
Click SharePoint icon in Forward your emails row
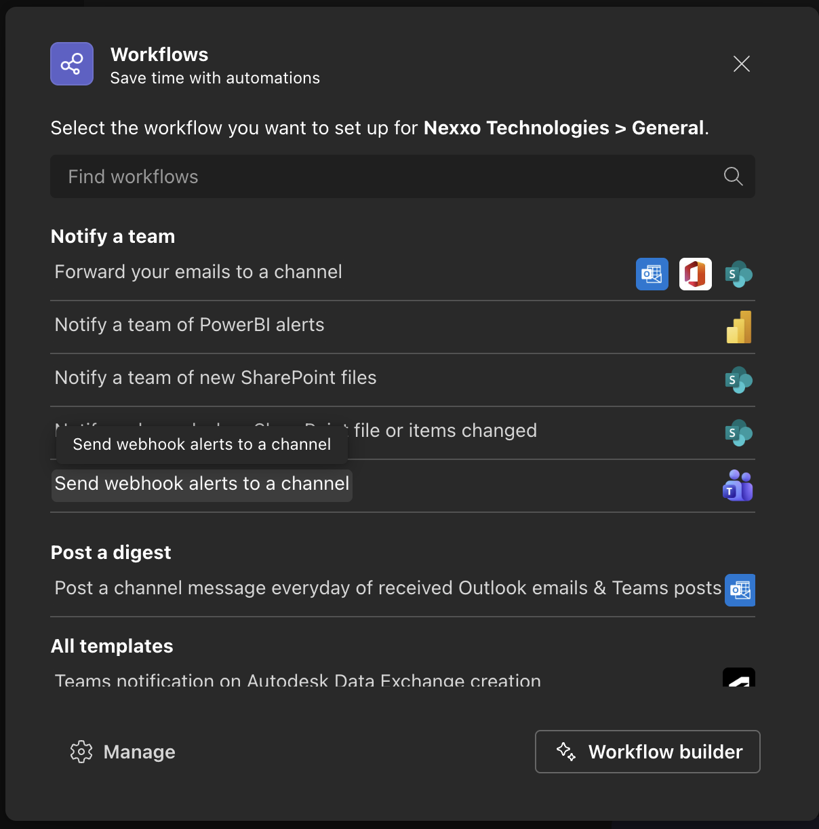click(x=738, y=274)
